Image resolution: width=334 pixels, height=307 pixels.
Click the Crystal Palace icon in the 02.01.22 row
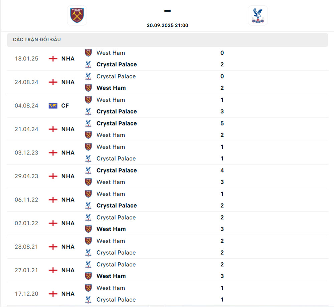pyautogui.click(x=88, y=217)
